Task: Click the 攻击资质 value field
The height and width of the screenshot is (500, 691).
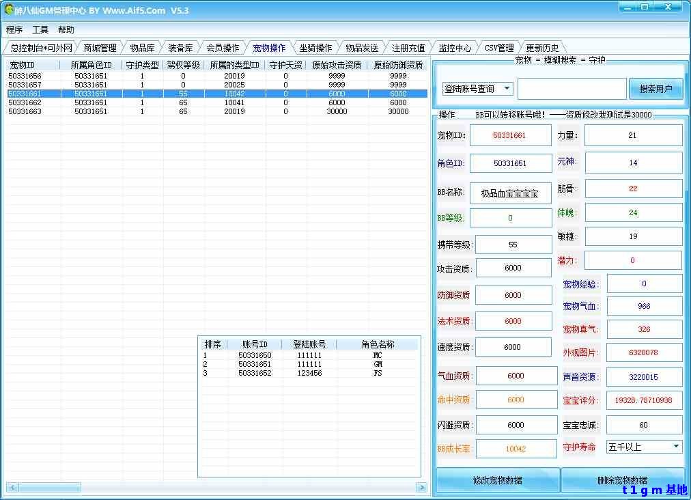Action: click(x=513, y=268)
